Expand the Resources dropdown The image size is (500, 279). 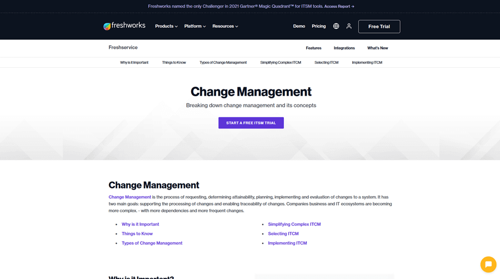tap(225, 26)
